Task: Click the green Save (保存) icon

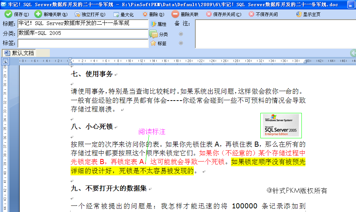Action: pos(8,14)
